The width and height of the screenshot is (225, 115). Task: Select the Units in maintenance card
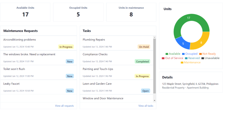click(x=131, y=12)
